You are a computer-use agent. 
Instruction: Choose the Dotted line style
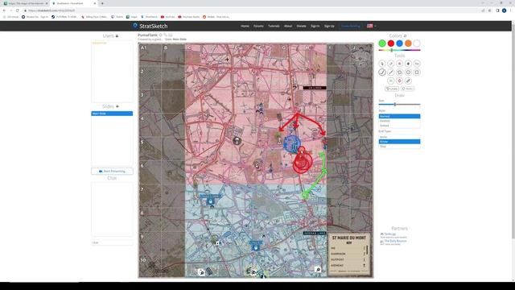click(399, 126)
